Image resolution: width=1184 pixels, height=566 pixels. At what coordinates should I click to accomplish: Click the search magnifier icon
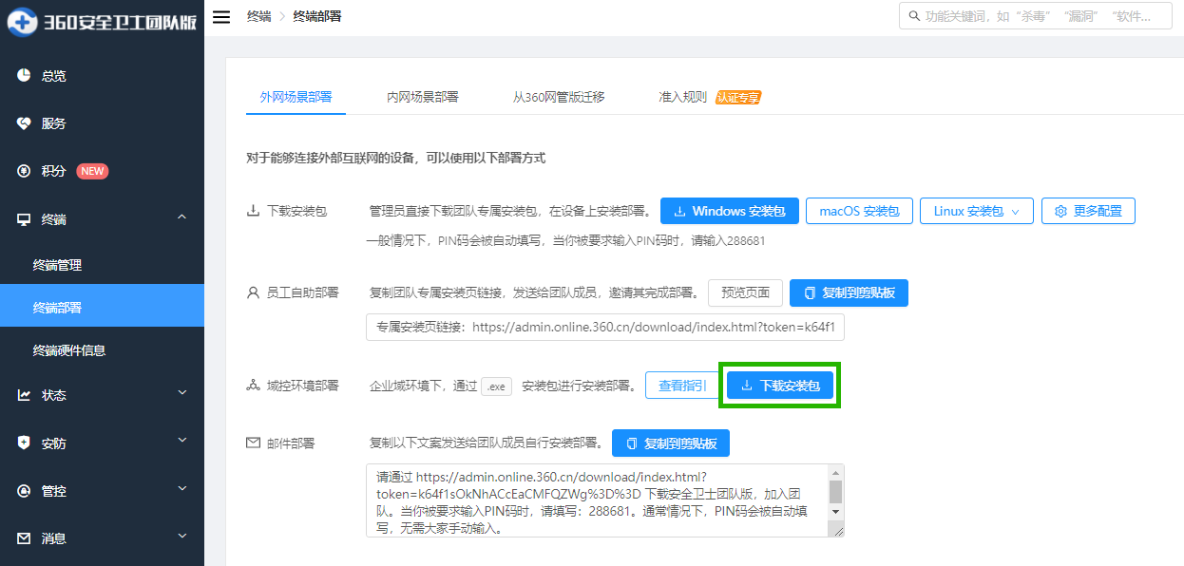[x=915, y=16]
